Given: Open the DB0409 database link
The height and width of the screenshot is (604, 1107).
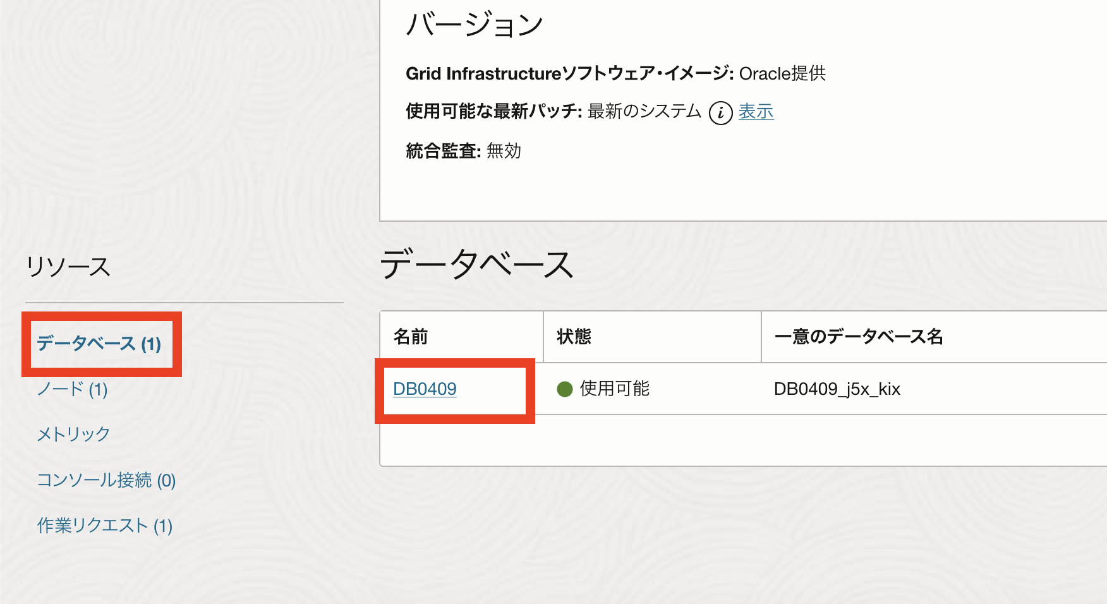Looking at the screenshot, I should (x=425, y=389).
